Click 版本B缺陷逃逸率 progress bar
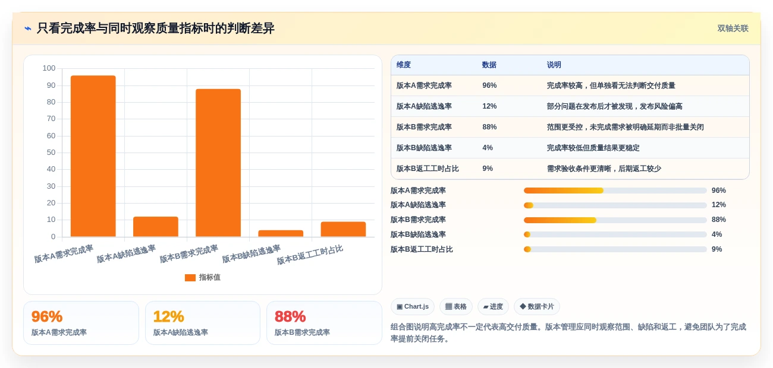 [x=615, y=234]
